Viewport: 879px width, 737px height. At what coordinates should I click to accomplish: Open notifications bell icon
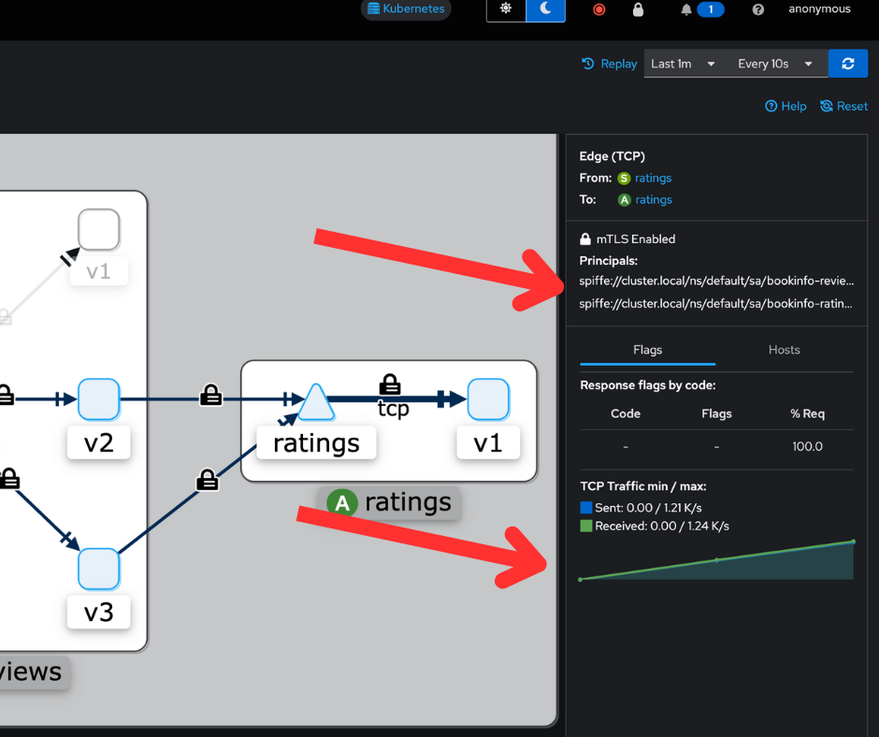[687, 9]
